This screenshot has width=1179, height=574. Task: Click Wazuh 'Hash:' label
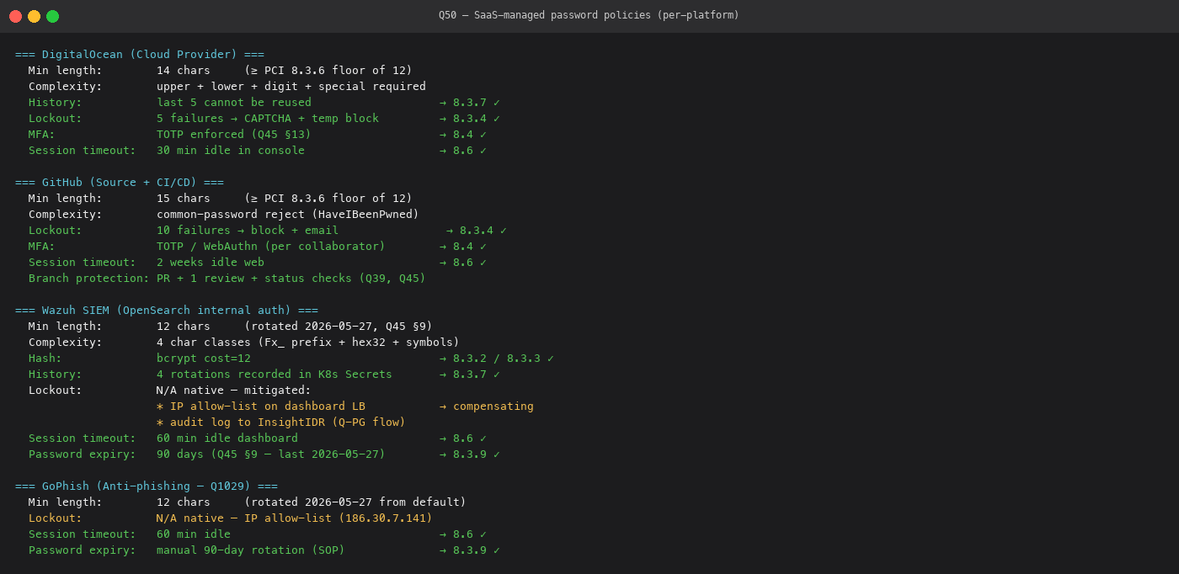[x=45, y=358]
